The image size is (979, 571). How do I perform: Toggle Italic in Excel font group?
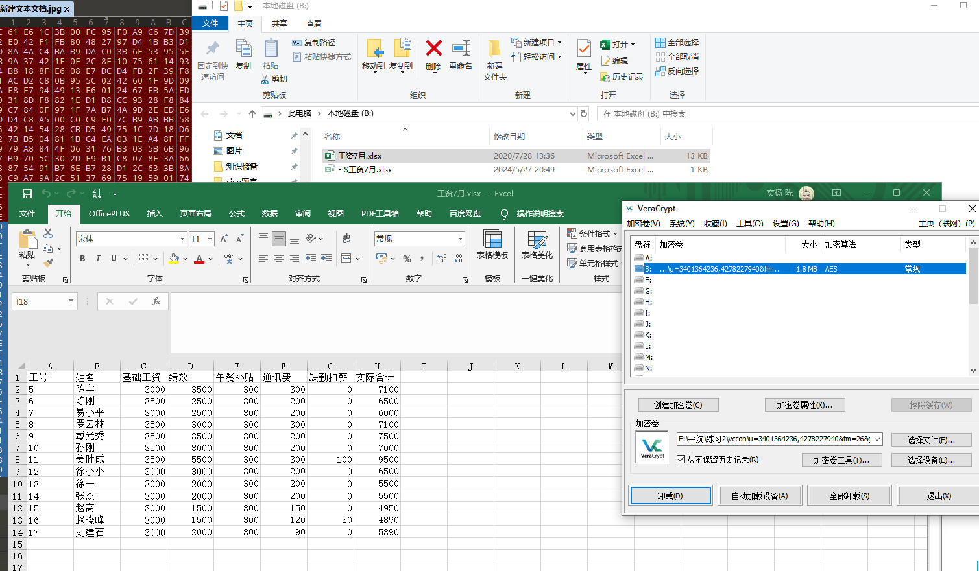[98, 259]
